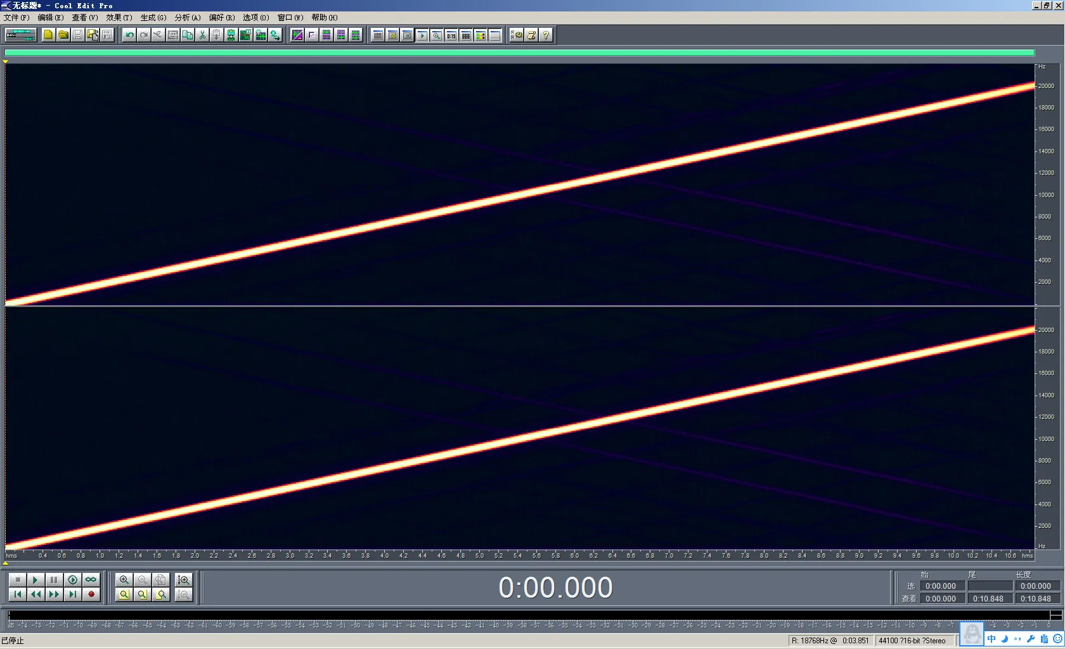Open the 选项(O) menu
Viewport: 1065px width, 649px height.
click(256, 18)
